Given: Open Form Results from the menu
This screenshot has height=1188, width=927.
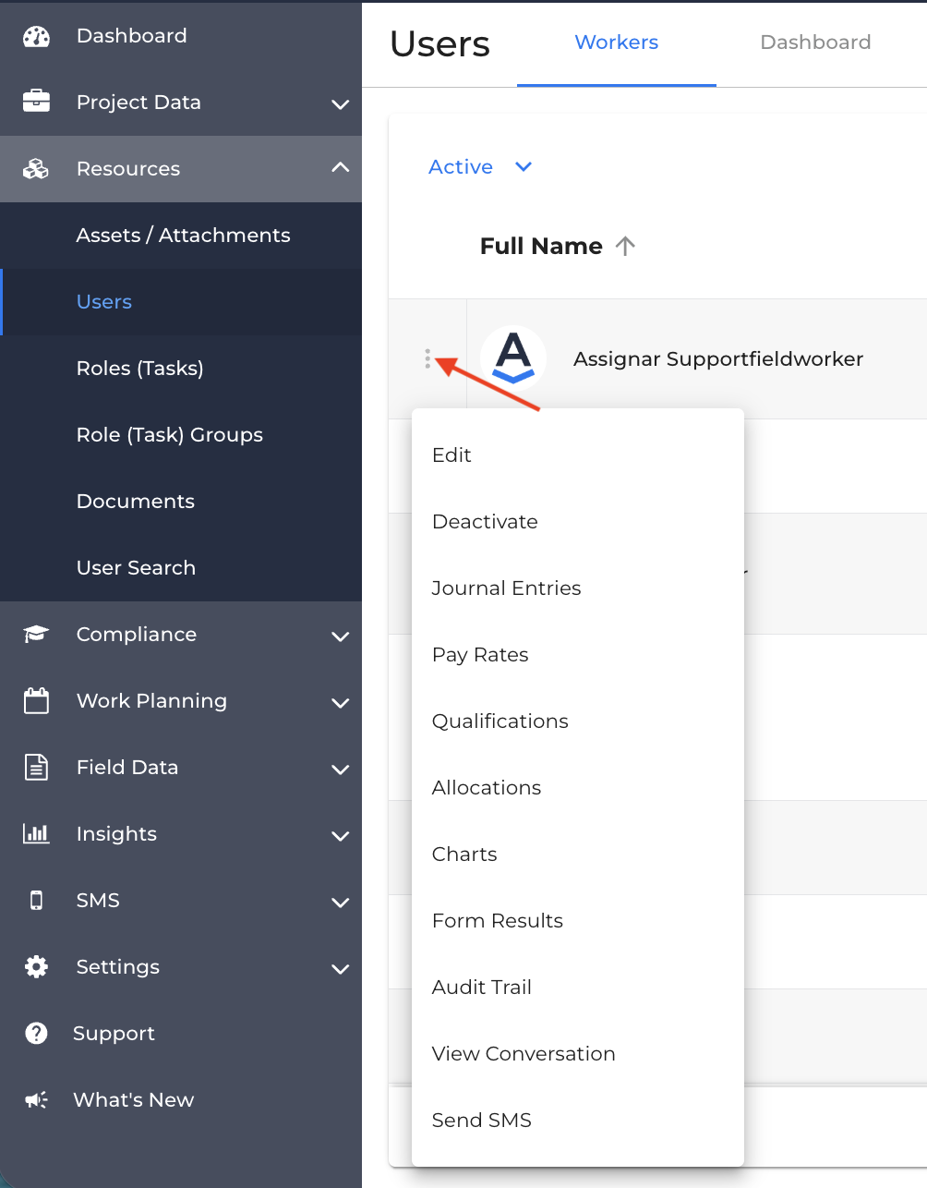Looking at the screenshot, I should pyautogui.click(x=578, y=920).
